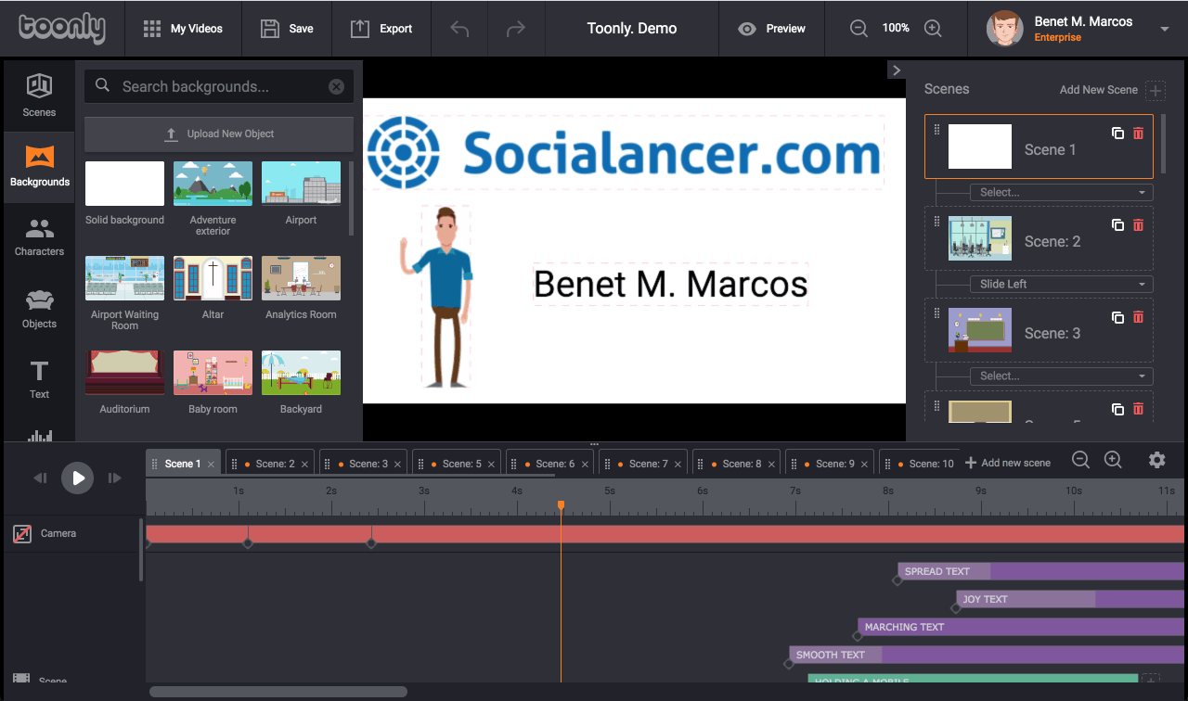The height and width of the screenshot is (701, 1188).
Task: Collapse the Scenes right panel arrow
Action: pos(896,70)
